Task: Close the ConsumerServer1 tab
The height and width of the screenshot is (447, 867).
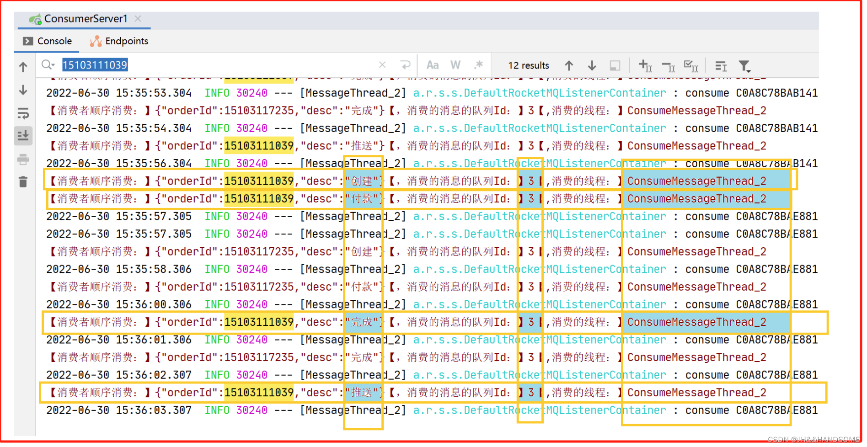Action: [138, 19]
